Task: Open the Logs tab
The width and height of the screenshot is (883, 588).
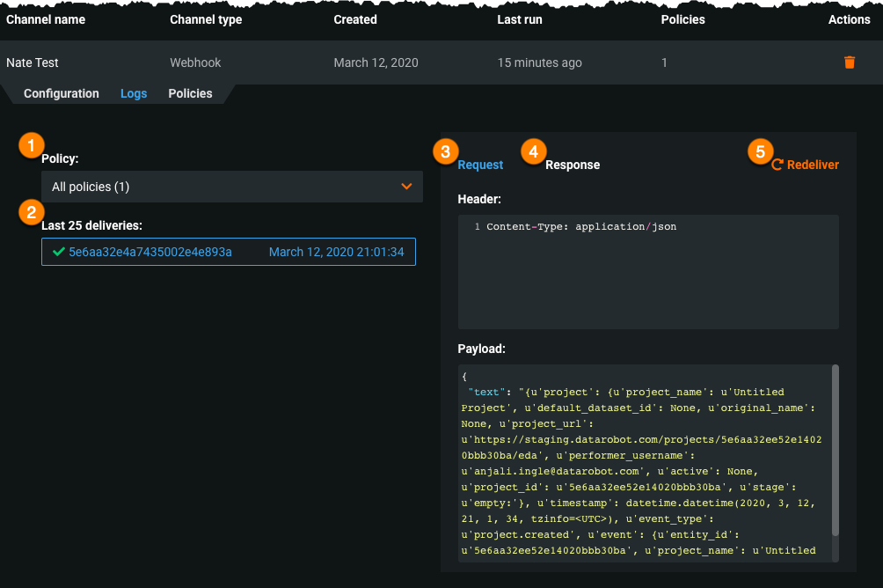Action: point(134,93)
